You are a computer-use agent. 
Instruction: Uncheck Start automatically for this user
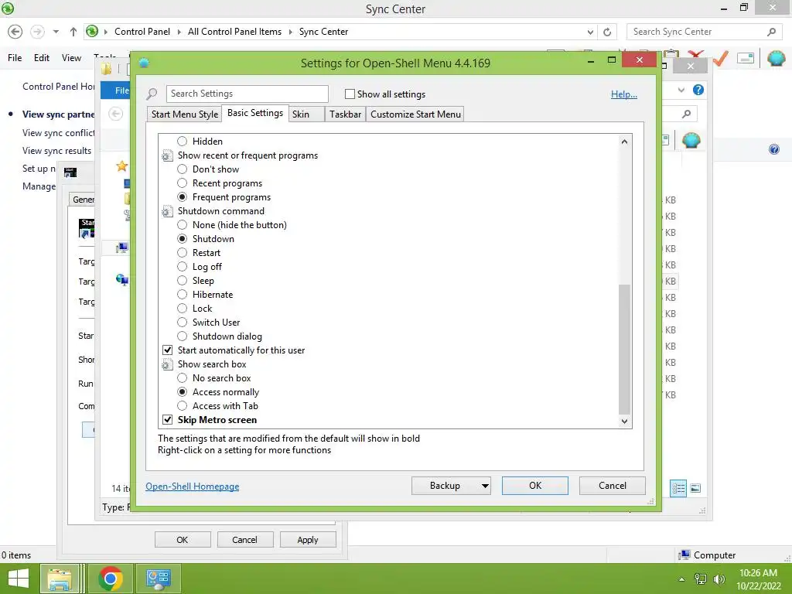point(168,350)
